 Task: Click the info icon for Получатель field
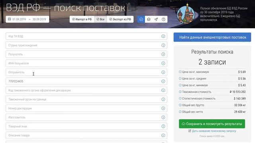tap(163, 54)
